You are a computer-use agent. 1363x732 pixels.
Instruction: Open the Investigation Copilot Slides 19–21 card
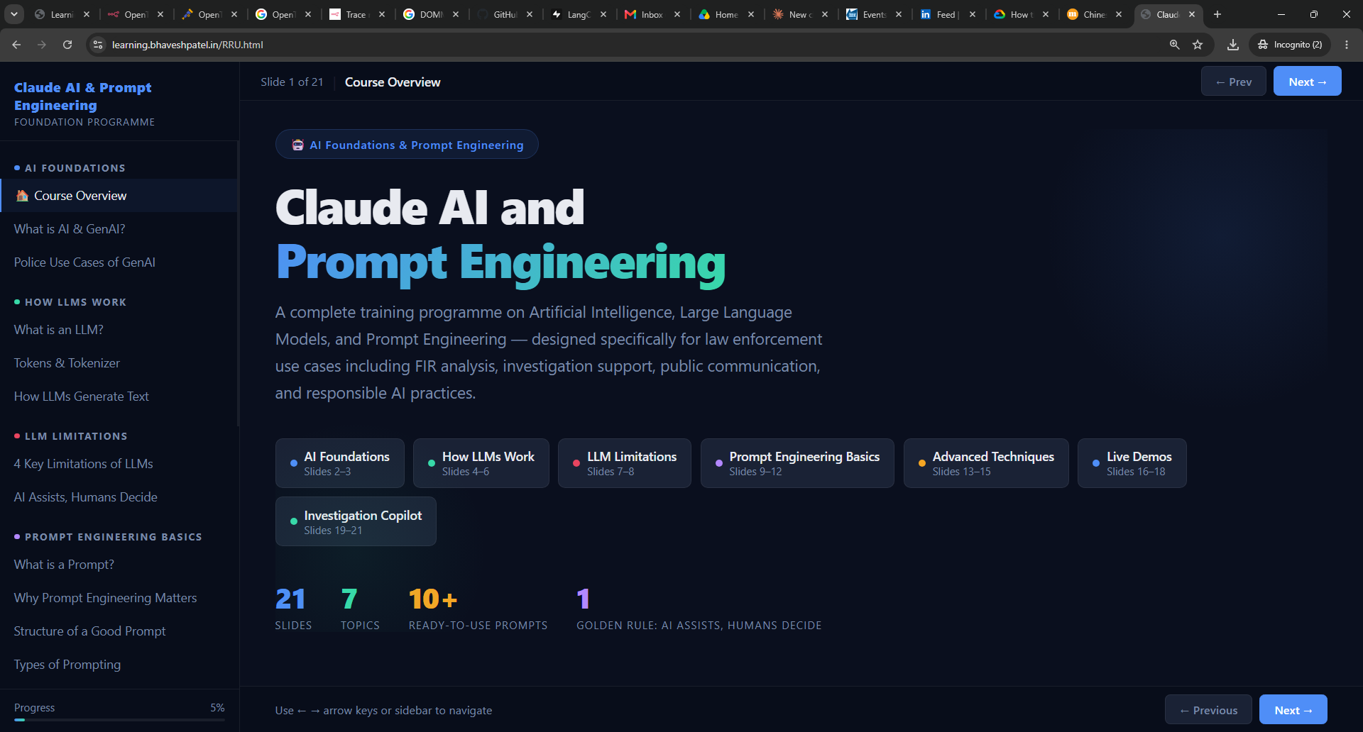click(x=356, y=522)
